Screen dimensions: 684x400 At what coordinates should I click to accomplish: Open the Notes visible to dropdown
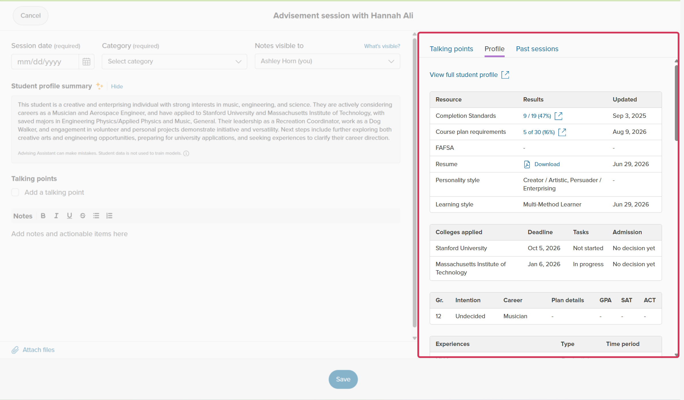327,61
